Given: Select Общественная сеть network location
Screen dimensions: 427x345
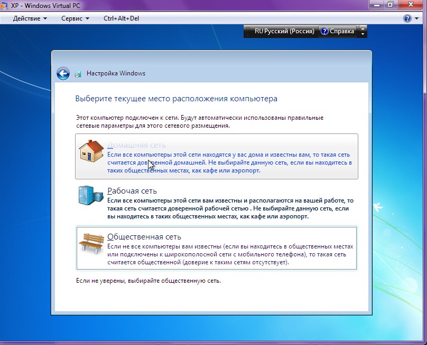Looking at the screenshot, I should pos(217,248).
